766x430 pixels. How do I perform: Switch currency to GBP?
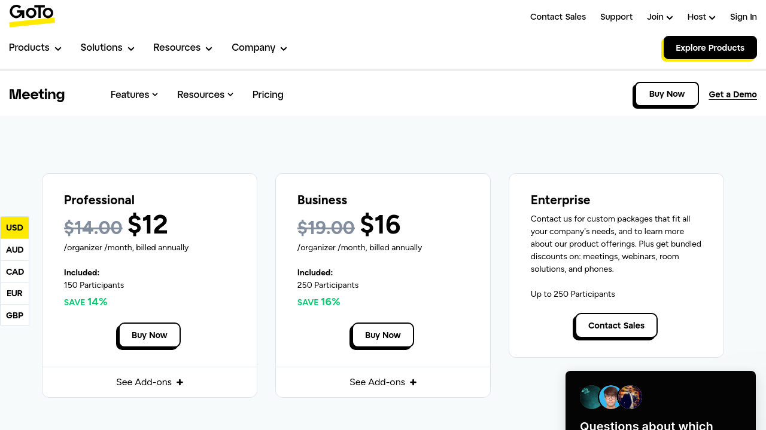click(x=14, y=315)
